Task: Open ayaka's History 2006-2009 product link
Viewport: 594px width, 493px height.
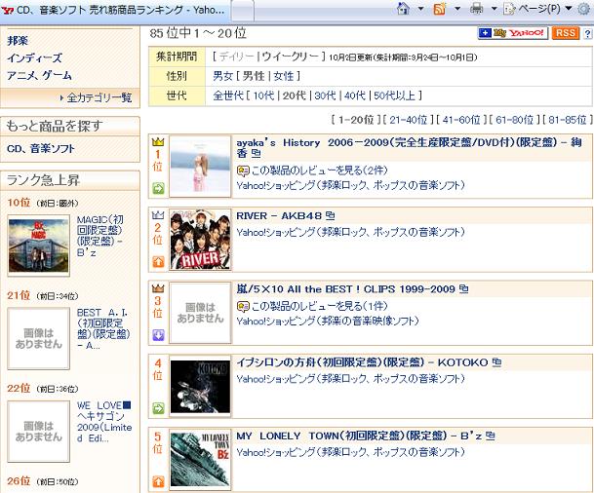Action: (409, 148)
